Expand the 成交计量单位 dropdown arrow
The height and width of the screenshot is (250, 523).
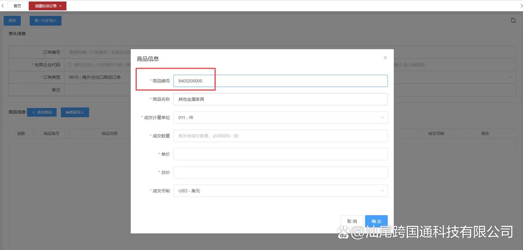(382, 118)
